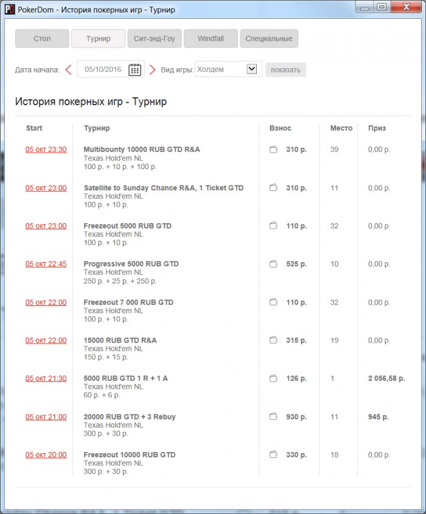Click the prize value 2 056,58 р.
426x514 pixels.
pos(386,378)
